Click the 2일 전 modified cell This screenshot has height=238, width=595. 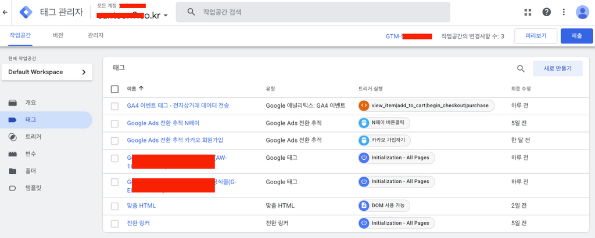pos(519,206)
